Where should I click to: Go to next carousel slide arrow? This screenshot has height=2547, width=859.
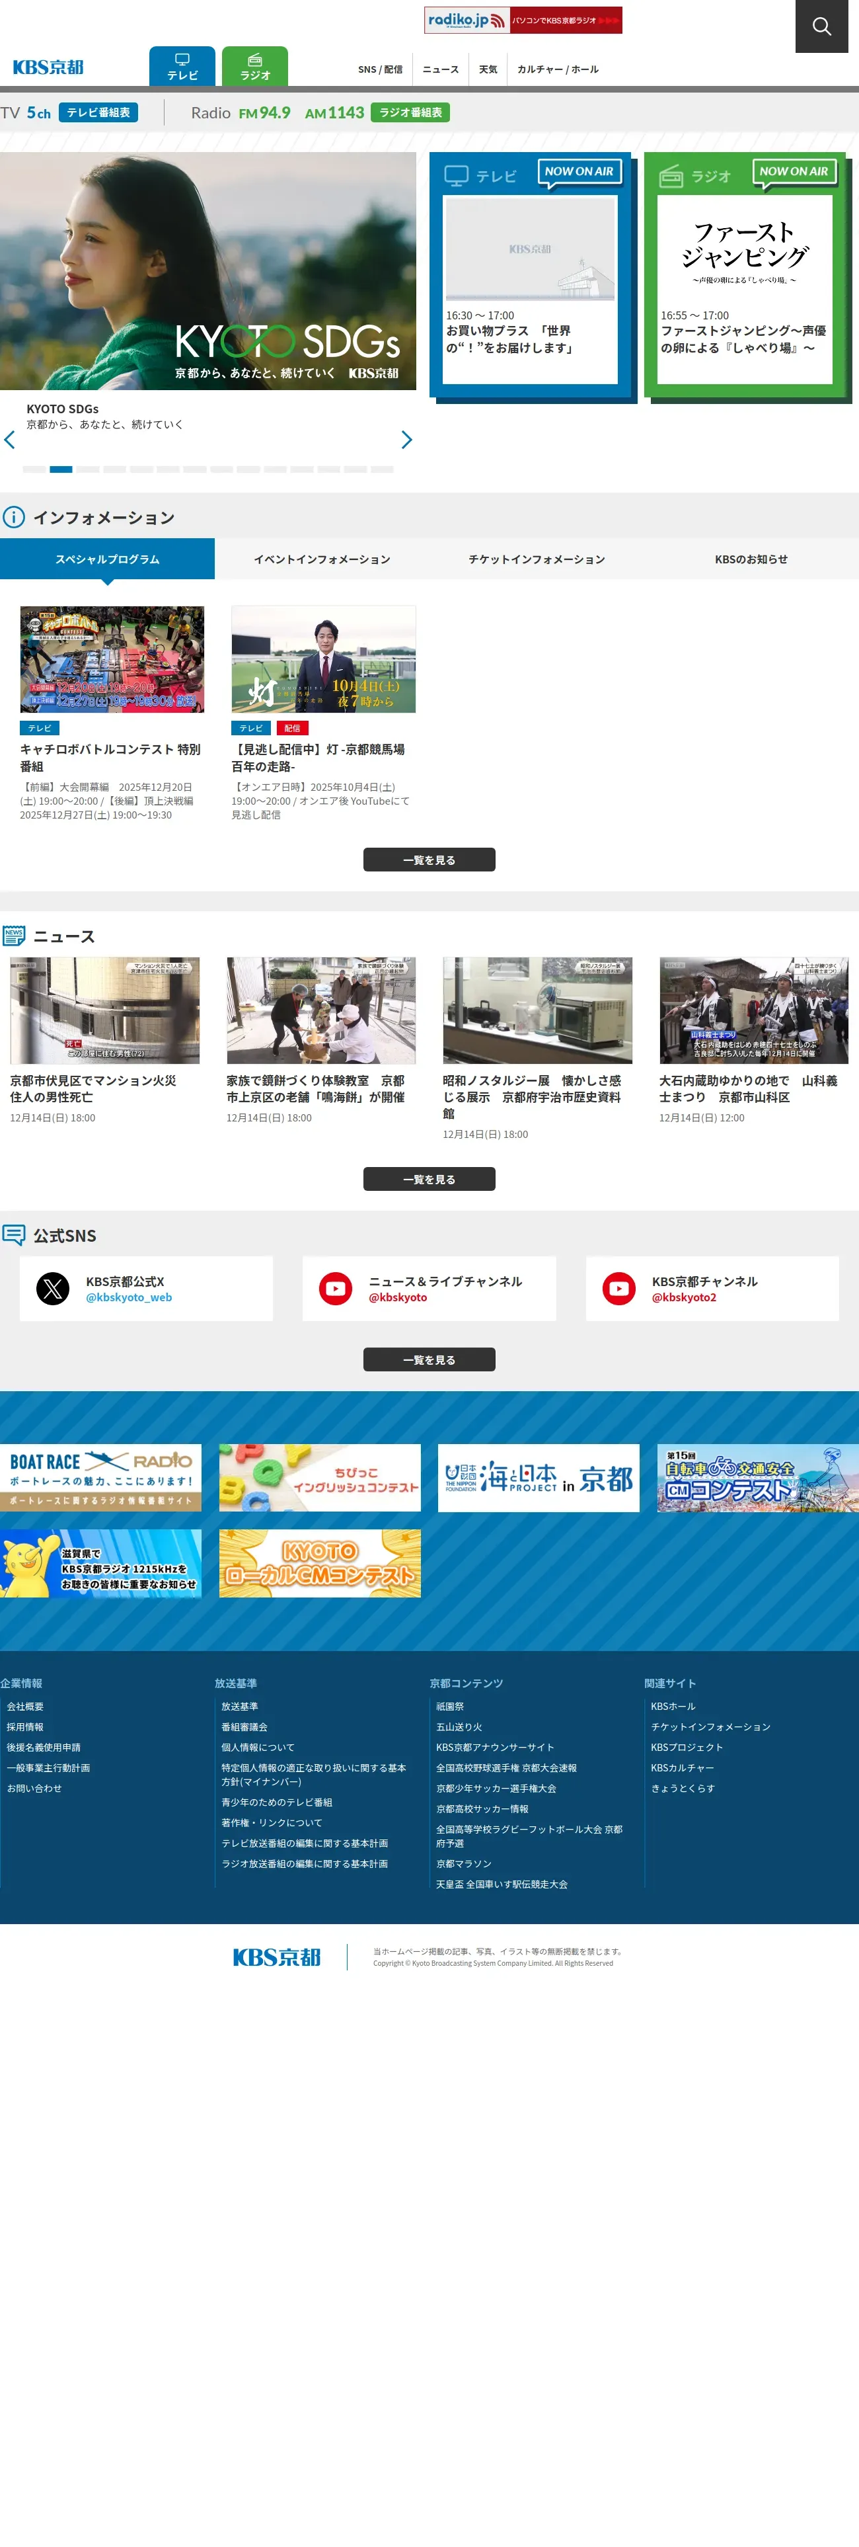tap(406, 440)
